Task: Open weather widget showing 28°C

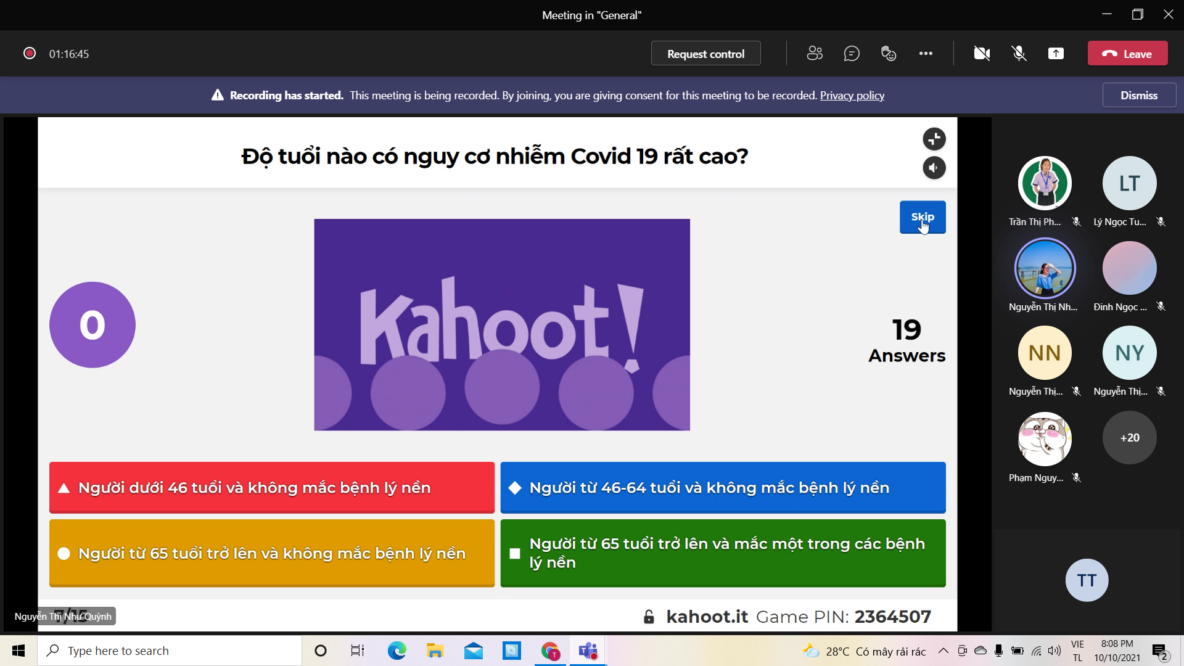Action: pyautogui.click(x=864, y=651)
